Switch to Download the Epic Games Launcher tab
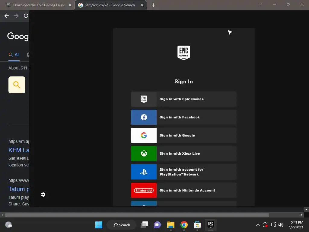The image size is (309, 232). [x=39, y=5]
